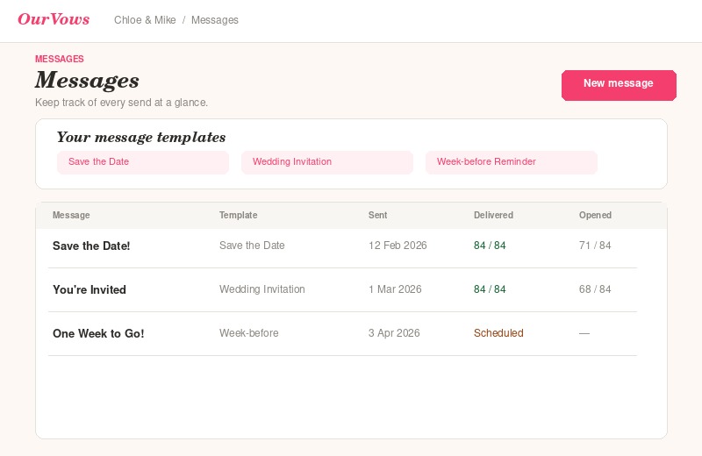
Task: Click the "Scheduled" delivery status
Action: [498, 333]
